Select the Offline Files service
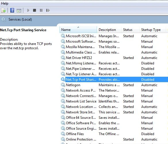This screenshot has width=168, height=144. click(x=114, y=134)
